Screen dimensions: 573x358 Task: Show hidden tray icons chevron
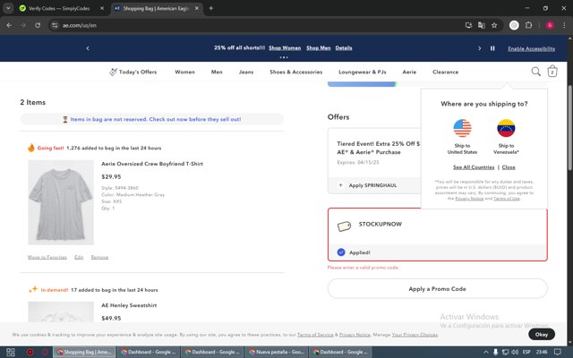[x=485, y=352]
